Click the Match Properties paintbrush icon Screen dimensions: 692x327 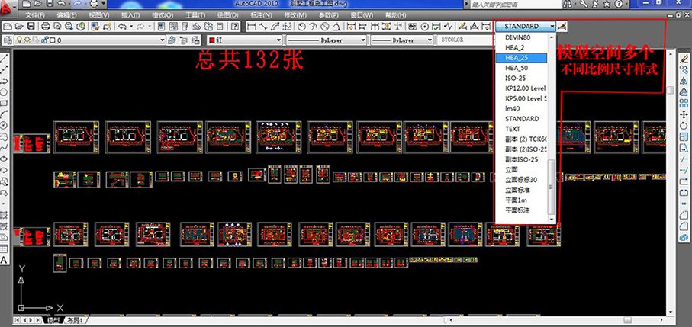point(95,27)
